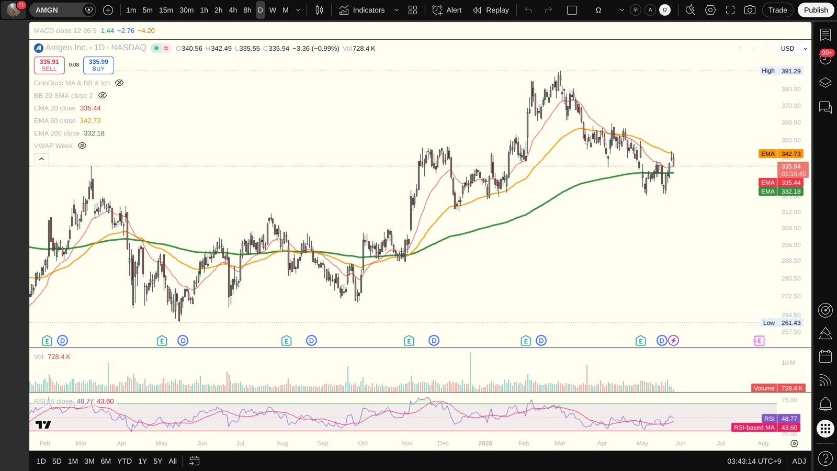Toggle the ADJ adjusted data setting
The height and width of the screenshot is (471, 837).
coord(799,461)
